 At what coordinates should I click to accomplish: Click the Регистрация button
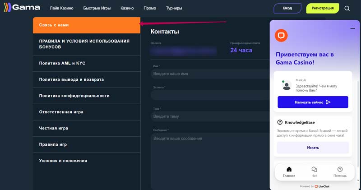[x=323, y=8]
